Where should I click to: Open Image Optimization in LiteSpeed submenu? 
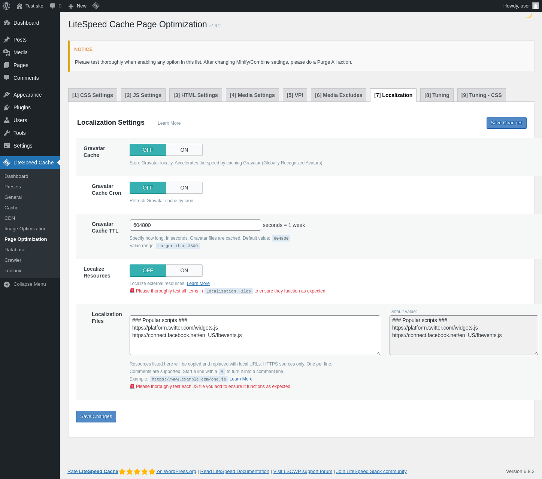25,229
